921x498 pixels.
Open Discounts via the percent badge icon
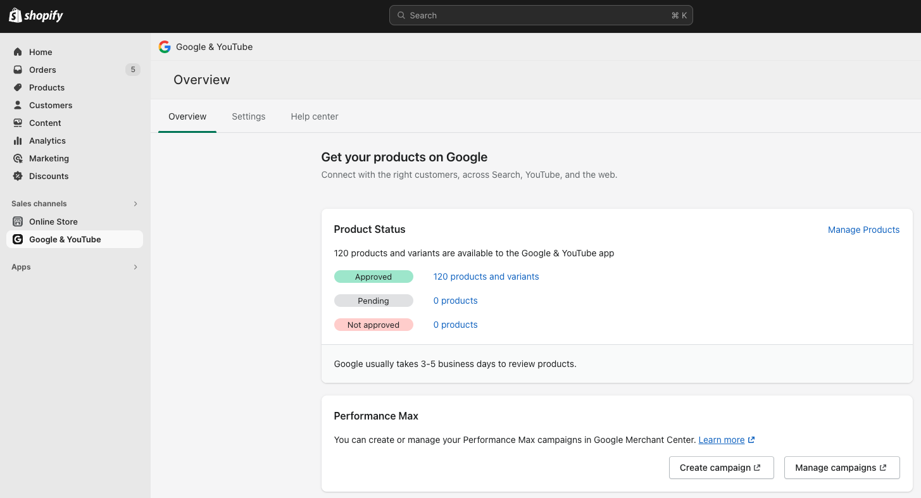[x=18, y=176]
